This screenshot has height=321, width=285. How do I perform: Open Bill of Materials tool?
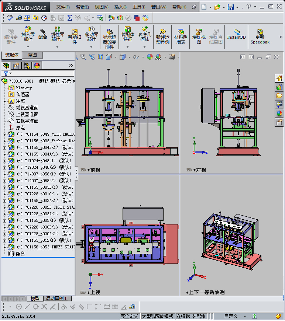click(181, 36)
